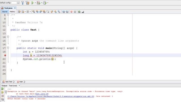Click the Previous Bookmark icon

click(x=52, y=12)
